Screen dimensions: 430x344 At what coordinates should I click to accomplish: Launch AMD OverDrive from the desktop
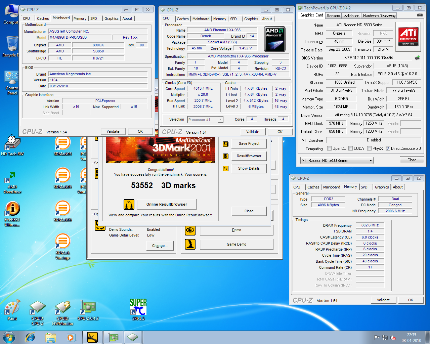pyautogui.click(x=12, y=183)
